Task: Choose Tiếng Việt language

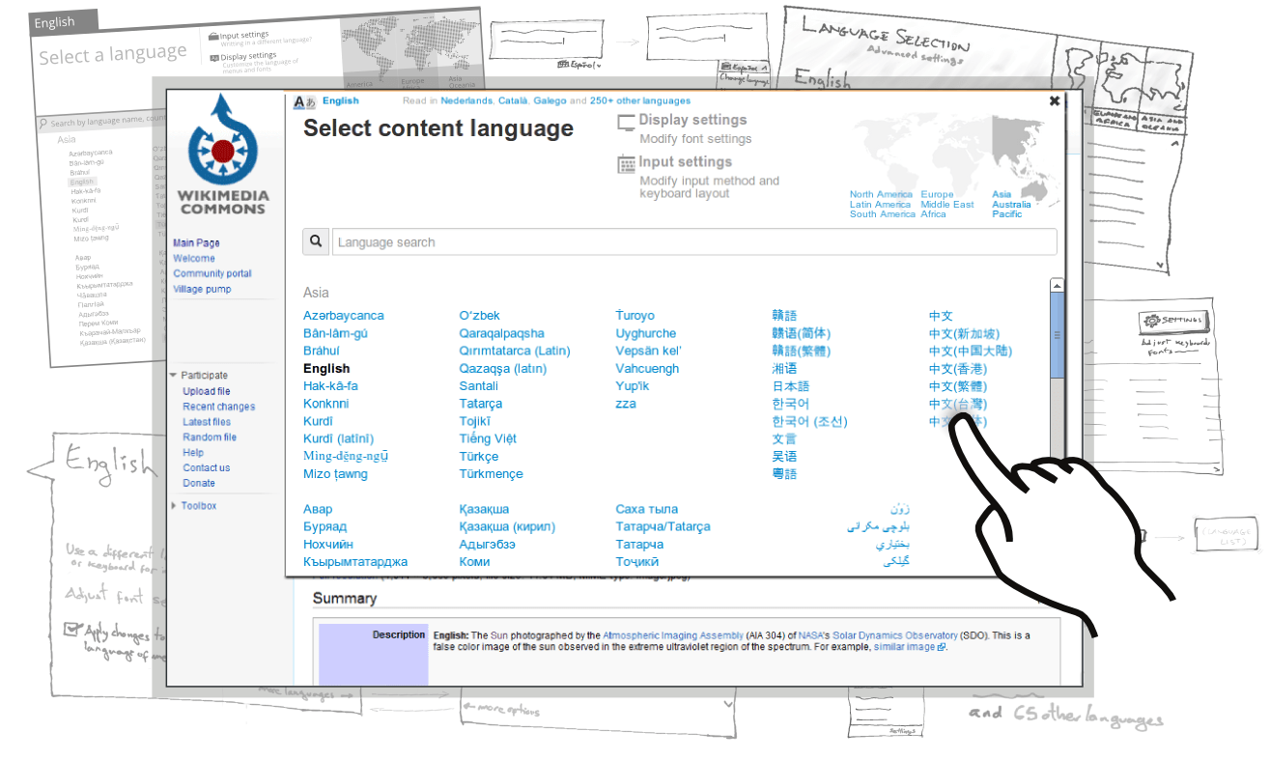Action: coord(488,438)
